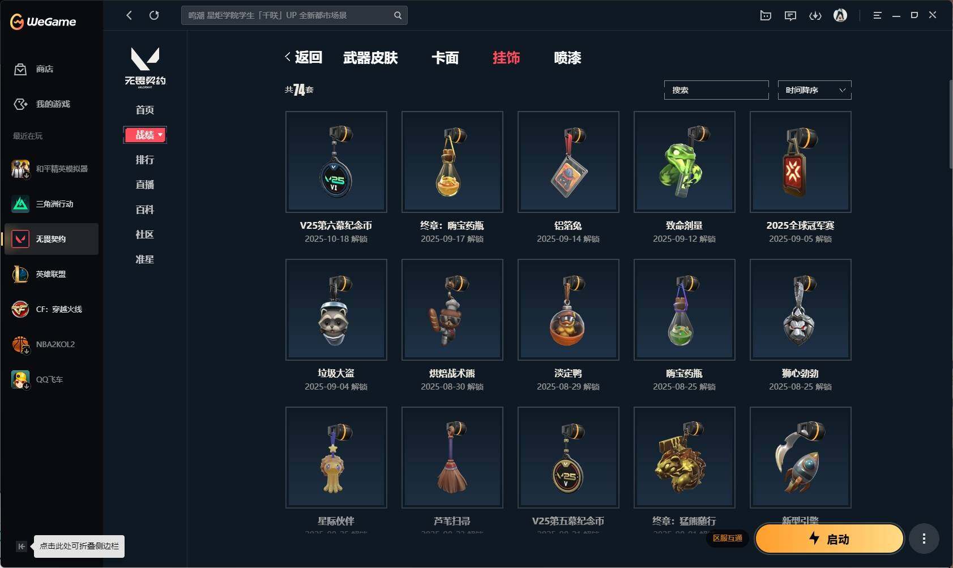The width and height of the screenshot is (953, 568).
Task: Expand the 时间降序 sort dropdown
Action: click(x=814, y=90)
